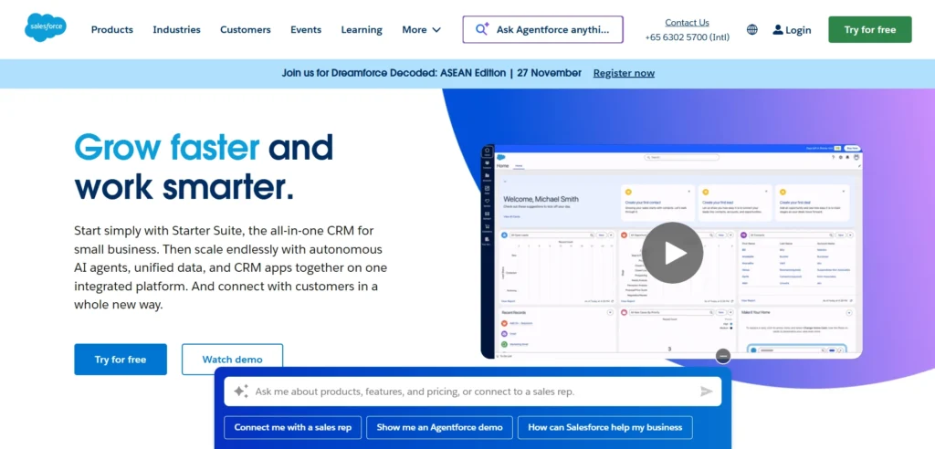Click the green Try for free header button
The height and width of the screenshot is (449, 935).
[x=869, y=29]
